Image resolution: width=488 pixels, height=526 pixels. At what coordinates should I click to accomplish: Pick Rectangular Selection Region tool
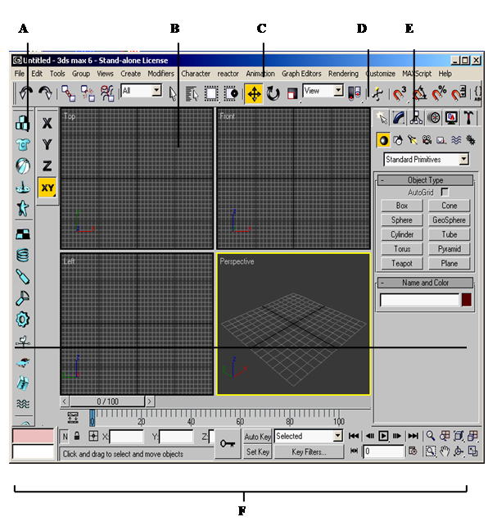pyautogui.click(x=211, y=94)
